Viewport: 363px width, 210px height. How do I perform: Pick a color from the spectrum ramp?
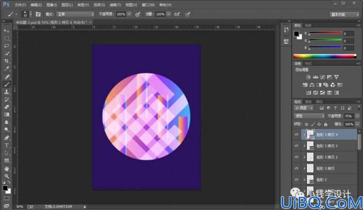click(x=324, y=56)
